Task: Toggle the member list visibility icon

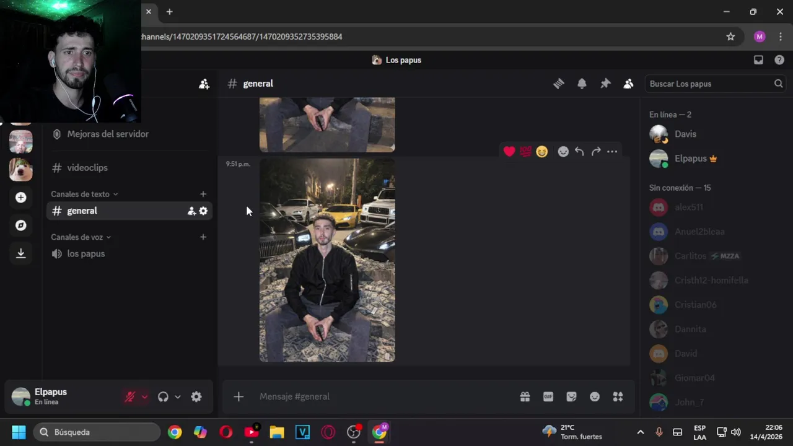Action: tap(628, 84)
